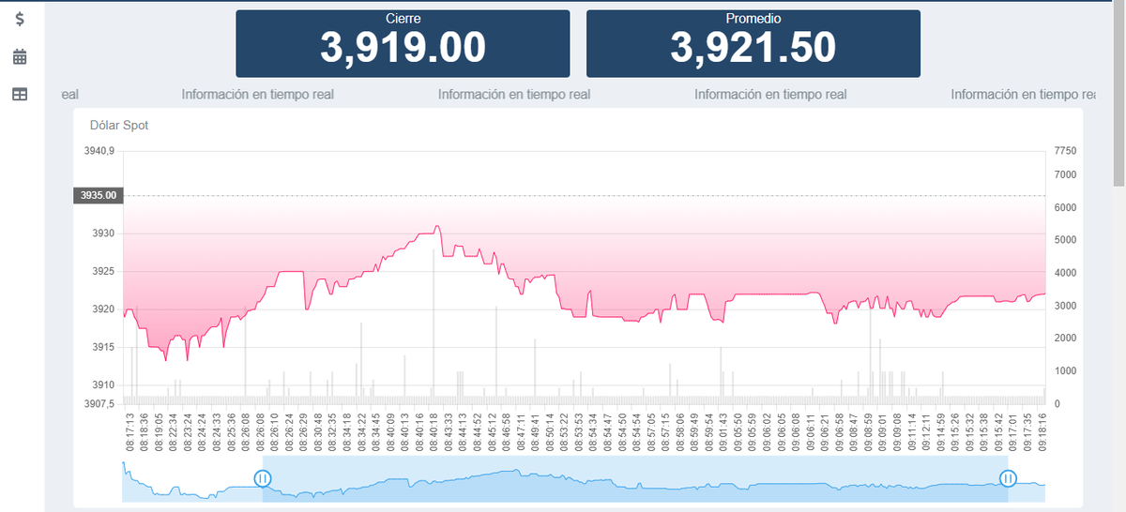Screen dimensions: 1126x512
Task: Click the 3915 price axis label
Action: [103, 347]
